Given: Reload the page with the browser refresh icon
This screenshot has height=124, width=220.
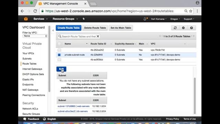Looking at the screenshot, I should [35, 11].
